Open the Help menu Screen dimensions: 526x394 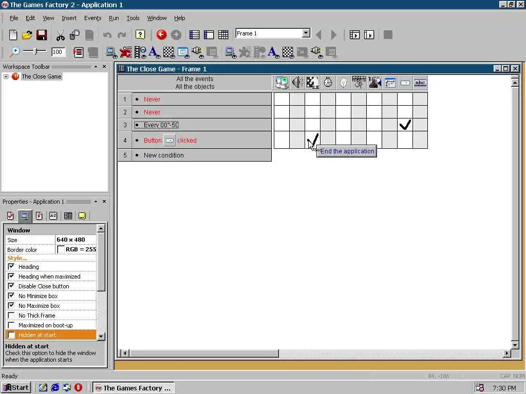(x=179, y=18)
